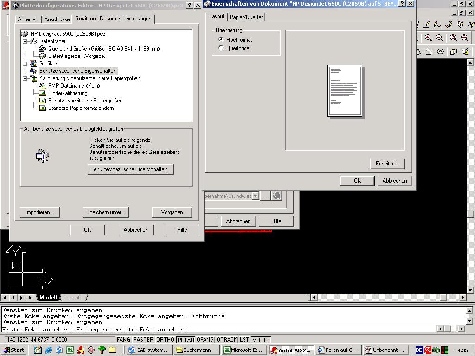Click the green tree quick launch icon
The width and height of the screenshot is (475, 356).
102,350
